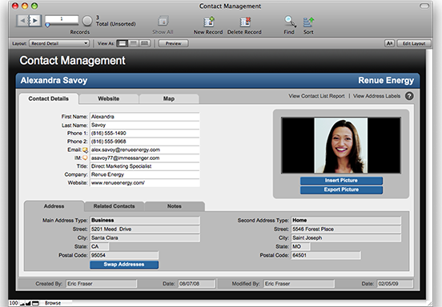Viewport: 442px width, 307px height.
Task: Click the modification Date field 02/05/09
Action: [x=396, y=284]
